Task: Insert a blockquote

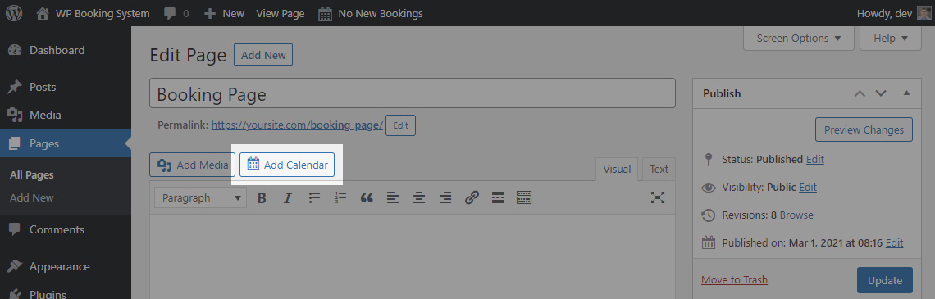Action: tap(367, 197)
